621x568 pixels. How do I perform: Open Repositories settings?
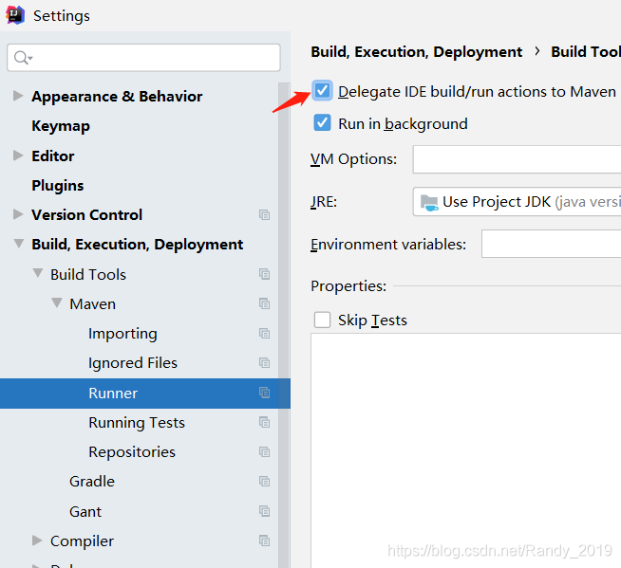132,452
